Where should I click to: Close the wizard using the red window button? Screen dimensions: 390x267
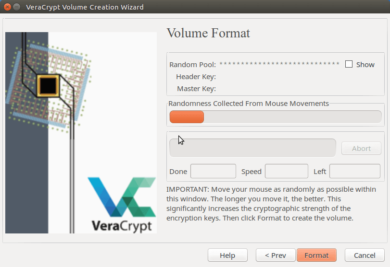pyautogui.click(x=7, y=7)
